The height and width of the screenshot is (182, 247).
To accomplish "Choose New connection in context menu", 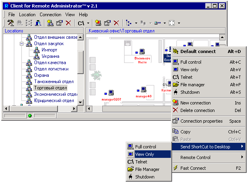I will click(209, 103).
